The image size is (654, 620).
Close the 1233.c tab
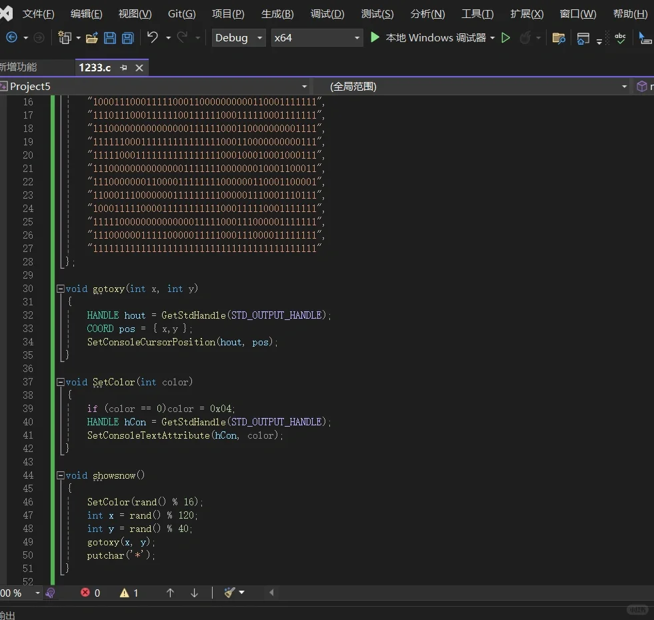(139, 68)
